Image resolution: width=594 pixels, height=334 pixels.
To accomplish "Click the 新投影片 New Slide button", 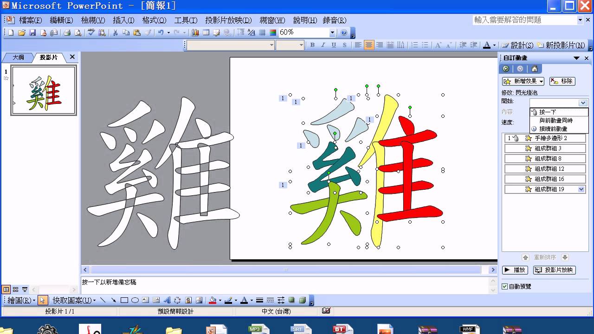I will click(x=561, y=45).
